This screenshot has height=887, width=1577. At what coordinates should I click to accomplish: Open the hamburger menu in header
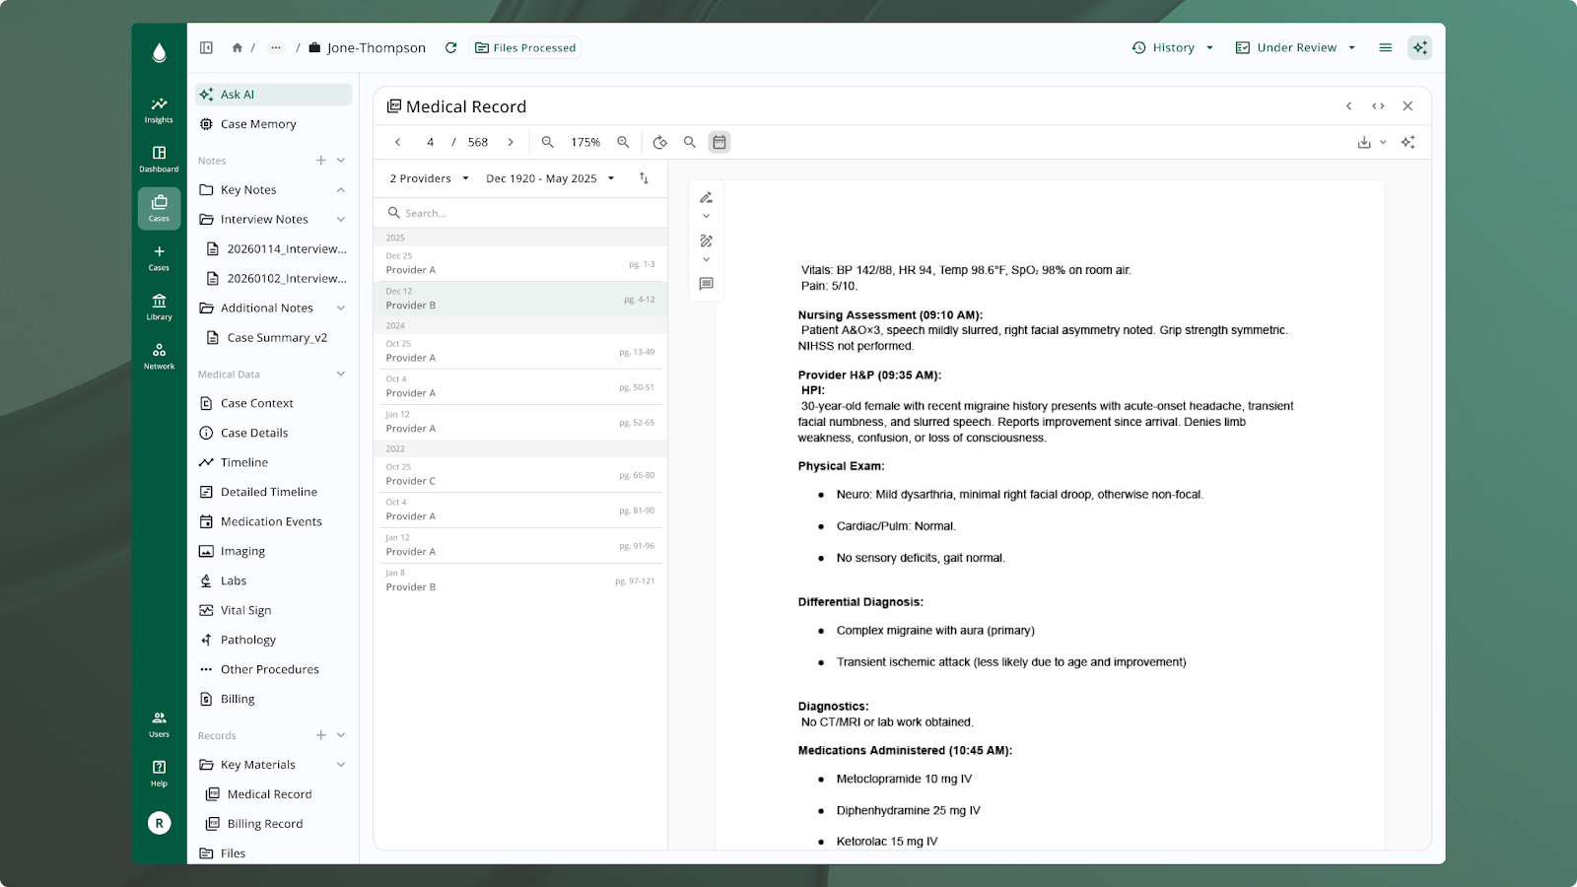pyautogui.click(x=1385, y=47)
